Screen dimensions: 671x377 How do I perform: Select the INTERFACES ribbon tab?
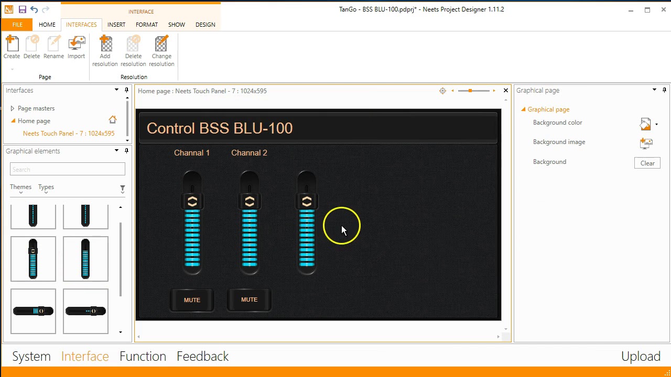click(x=81, y=25)
